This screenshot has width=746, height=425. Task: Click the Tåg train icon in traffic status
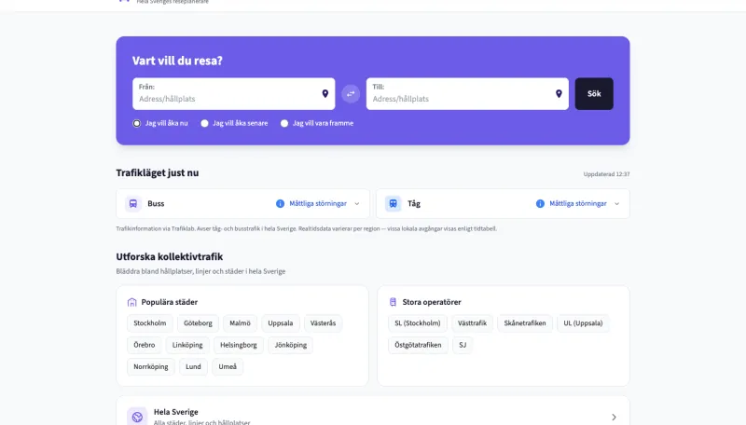pyautogui.click(x=393, y=203)
